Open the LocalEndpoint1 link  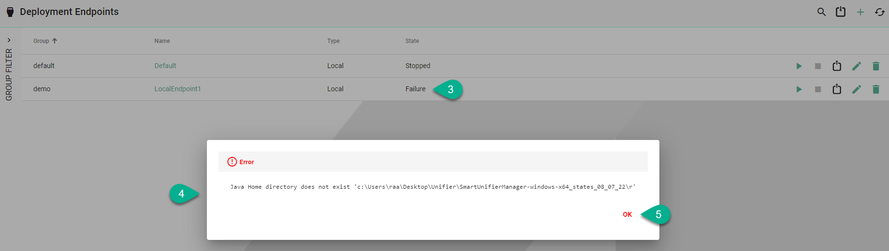(x=177, y=89)
